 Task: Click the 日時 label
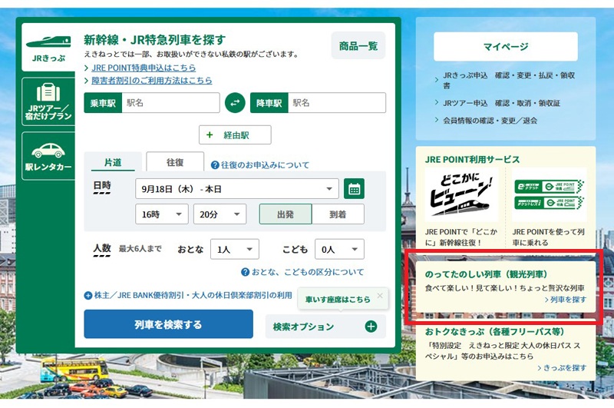pos(102,186)
